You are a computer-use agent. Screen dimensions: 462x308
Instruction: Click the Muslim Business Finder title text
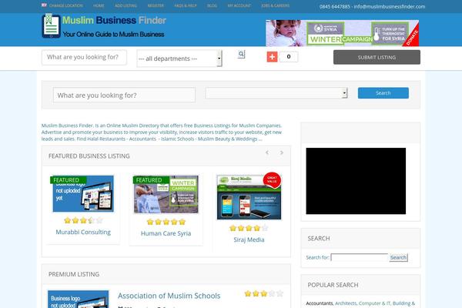point(114,20)
